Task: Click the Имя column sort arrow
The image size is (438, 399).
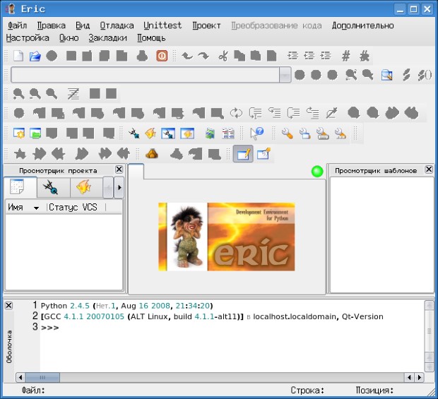Action: click(36, 208)
